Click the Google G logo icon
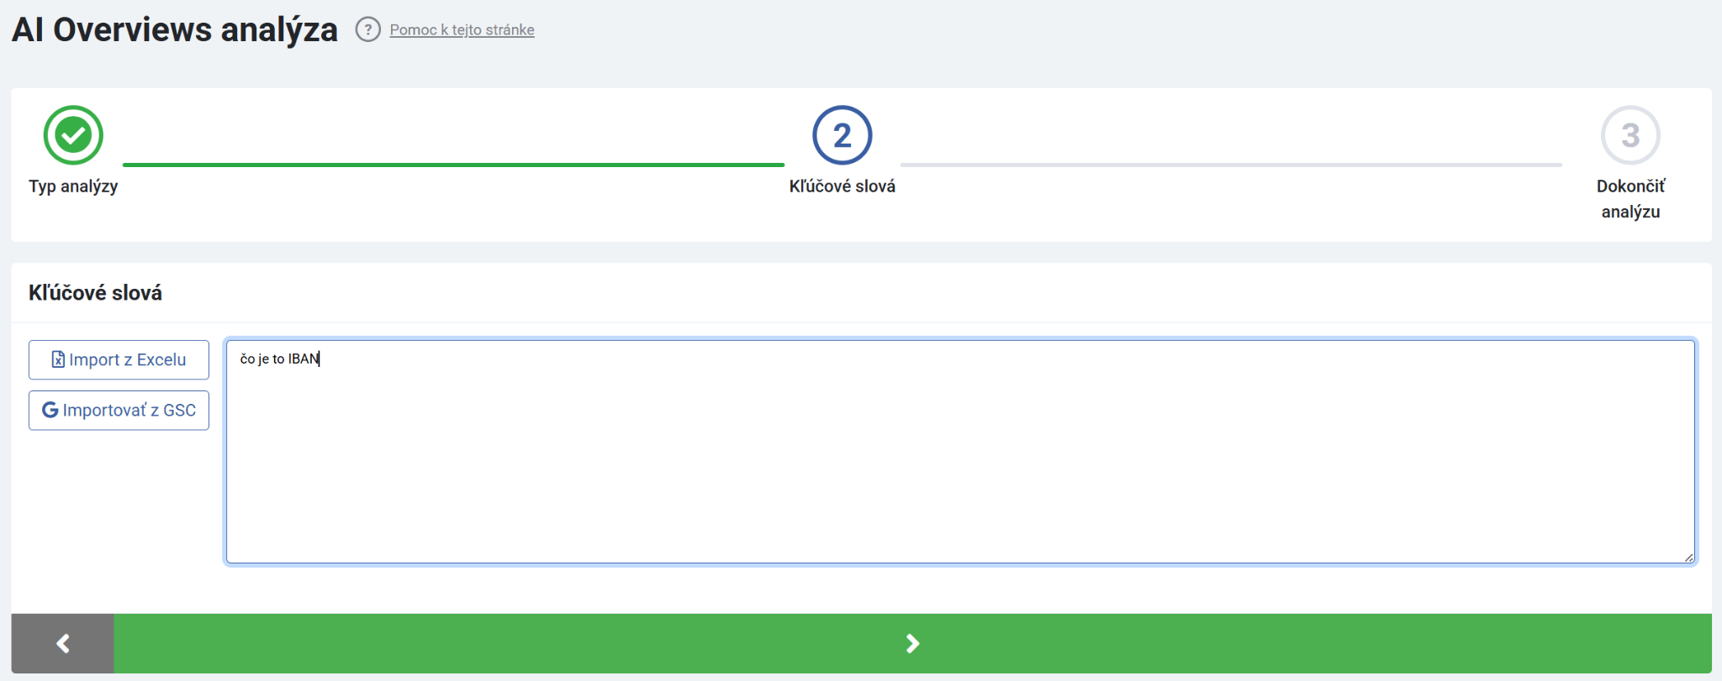The height and width of the screenshot is (681, 1722). tap(50, 410)
